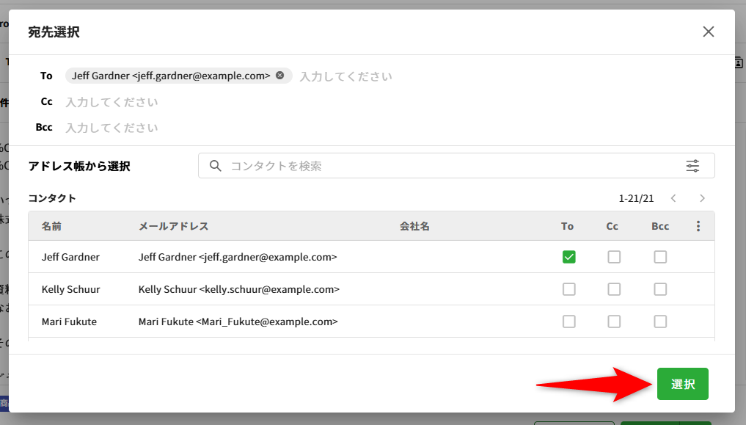Close the 宛先選択 dialog
This screenshot has height=425, width=746.
pos(708,32)
